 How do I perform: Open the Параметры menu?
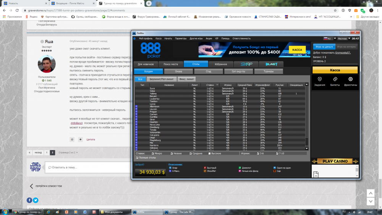181,39
